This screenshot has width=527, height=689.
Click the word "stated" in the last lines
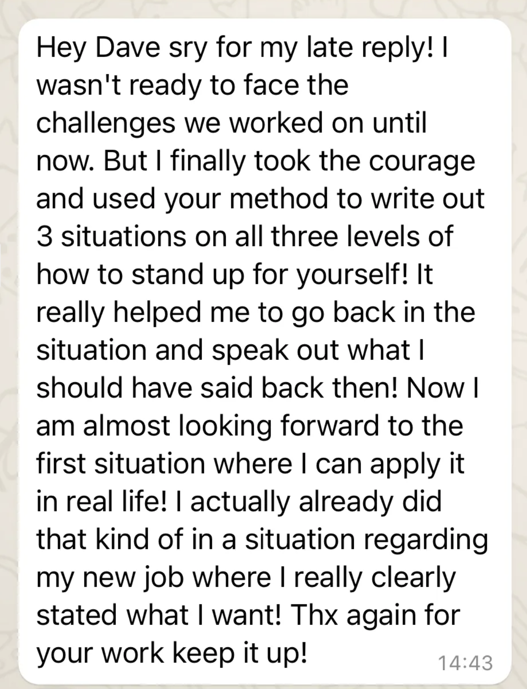pyautogui.click(x=77, y=615)
